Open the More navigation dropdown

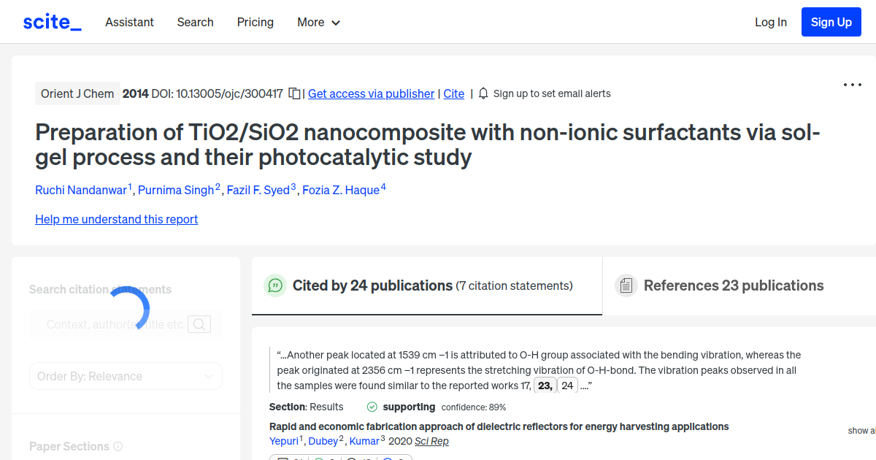coord(318,23)
